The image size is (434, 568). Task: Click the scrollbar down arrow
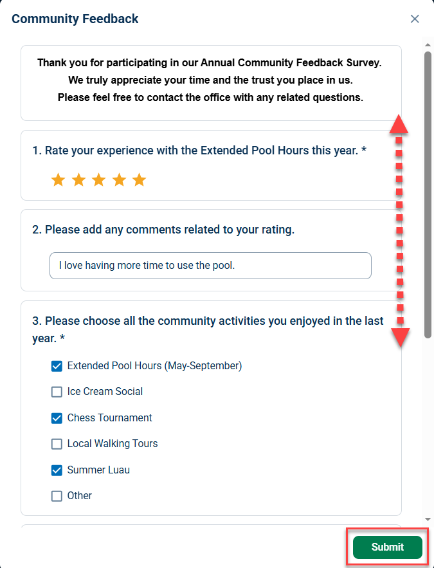click(428, 520)
